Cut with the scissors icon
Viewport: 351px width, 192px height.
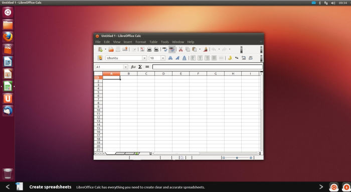[181, 49]
